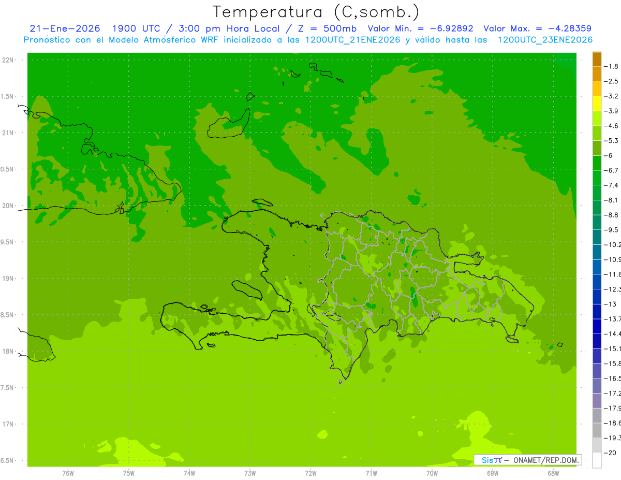
Task: Click the "69W" longitude label
Action: pos(492,473)
